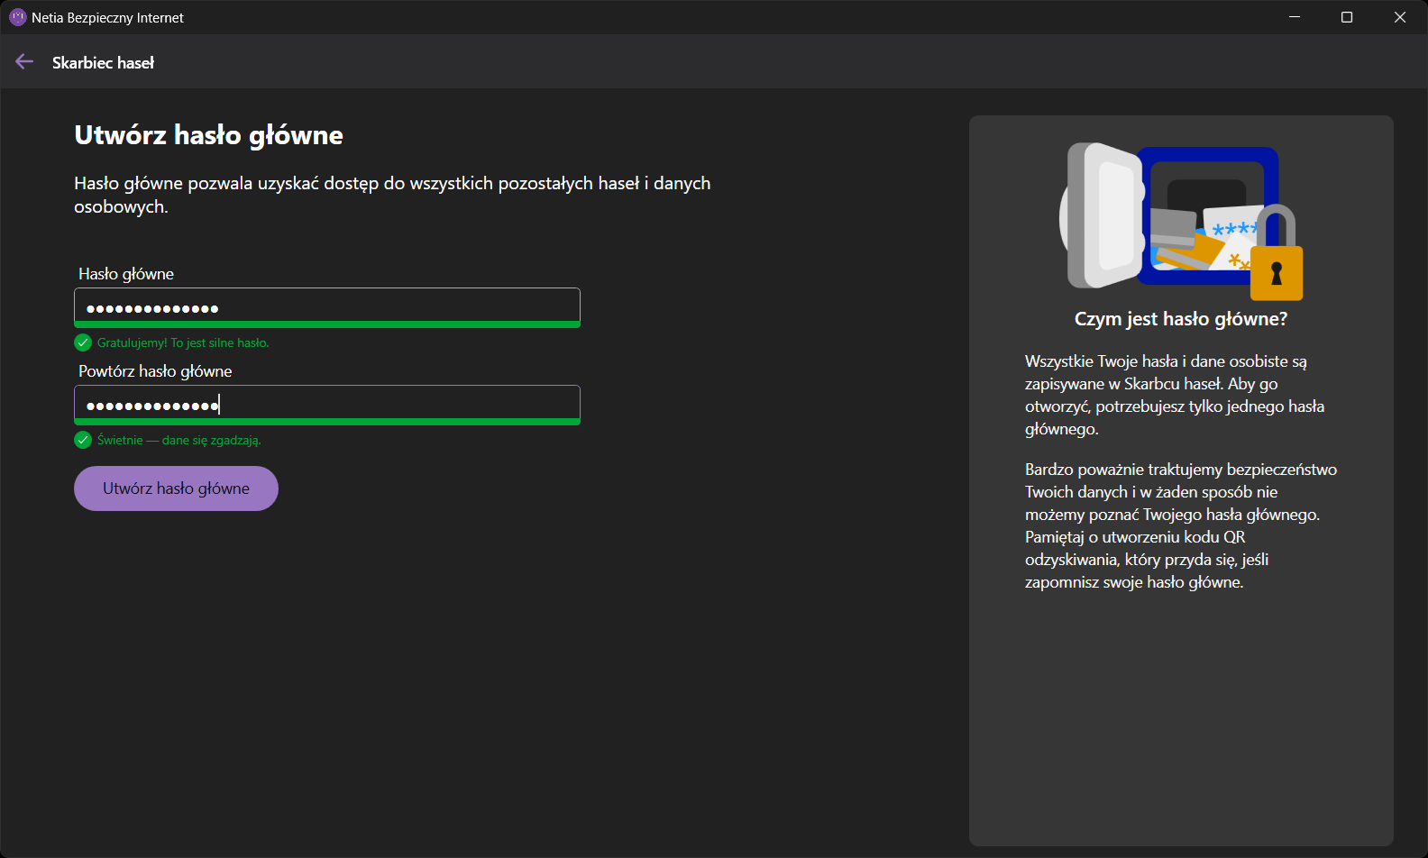Viewport: 1428px width, 858px height.
Task: Click the large 'Utwórz hasło główne' page heading
Action: 208,135
